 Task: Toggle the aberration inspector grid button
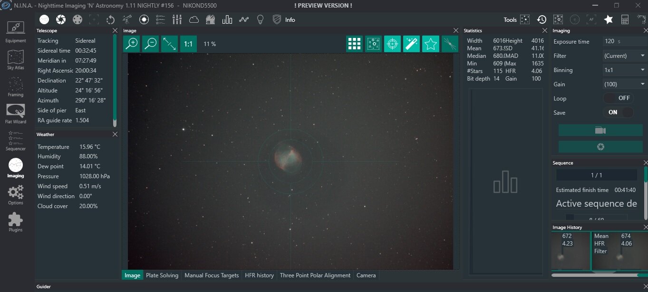pos(354,44)
